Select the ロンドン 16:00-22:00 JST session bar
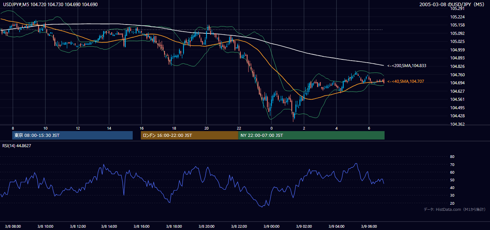This screenshot has height=230, width=490. coord(189,135)
